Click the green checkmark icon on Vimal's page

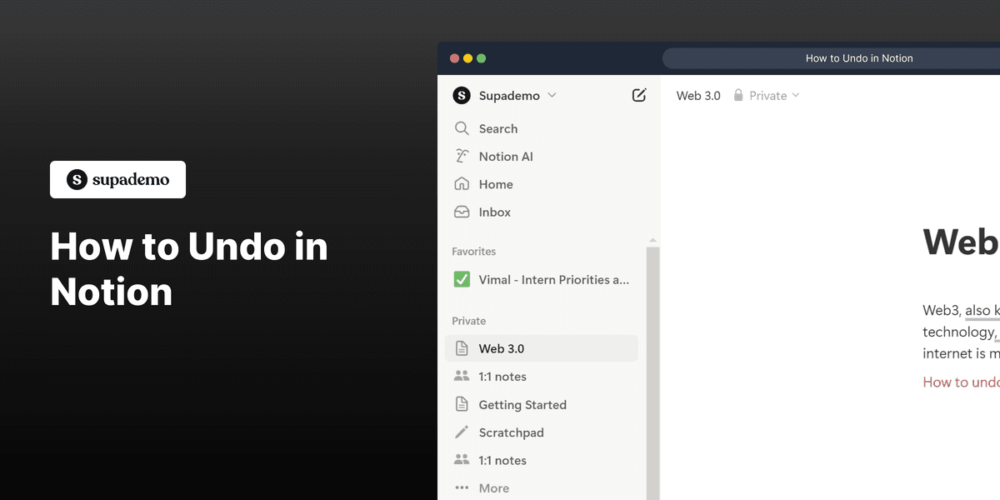tap(462, 279)
